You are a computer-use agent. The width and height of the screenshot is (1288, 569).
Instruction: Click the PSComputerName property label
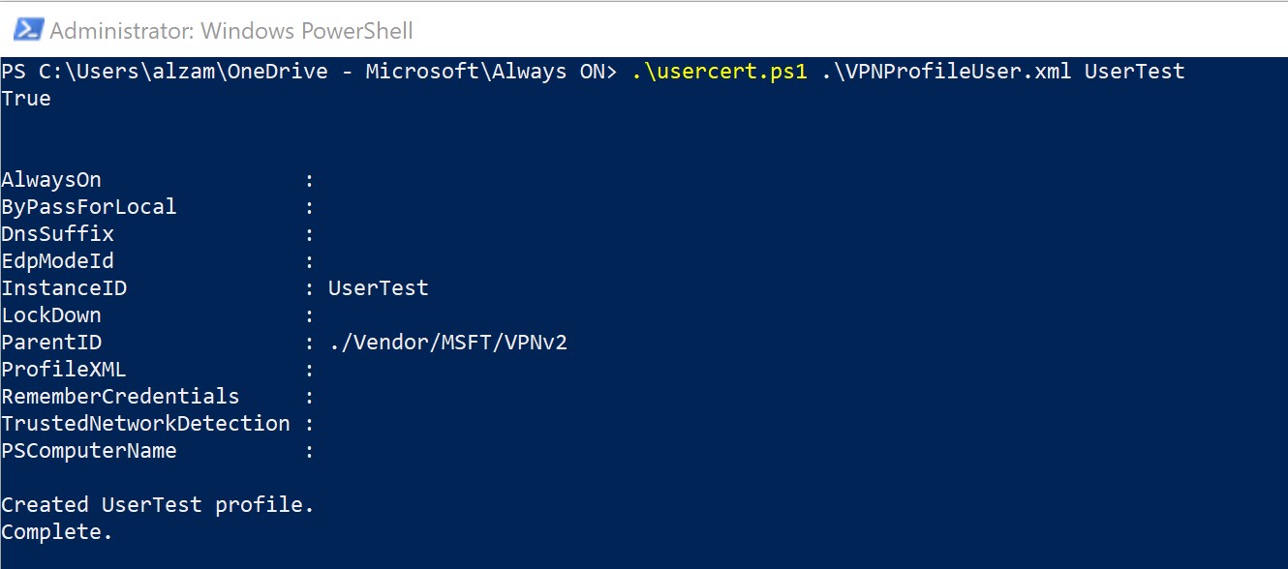click(89, 451)
